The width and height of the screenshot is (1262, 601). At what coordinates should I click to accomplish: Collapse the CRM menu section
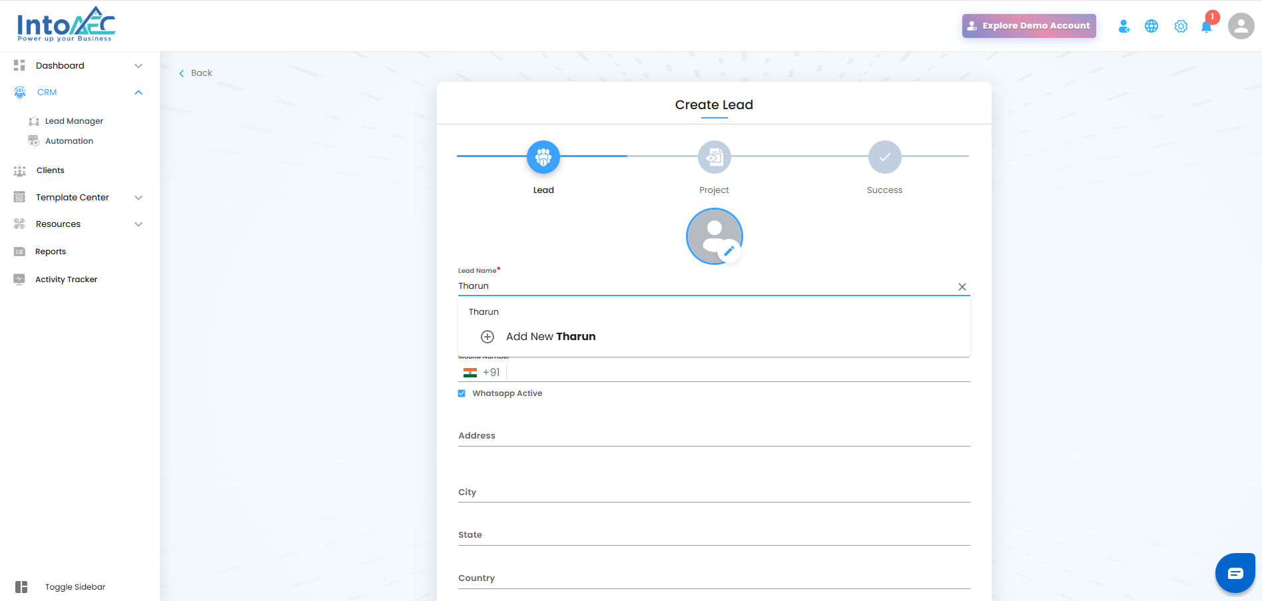click(x=139, y=93)
